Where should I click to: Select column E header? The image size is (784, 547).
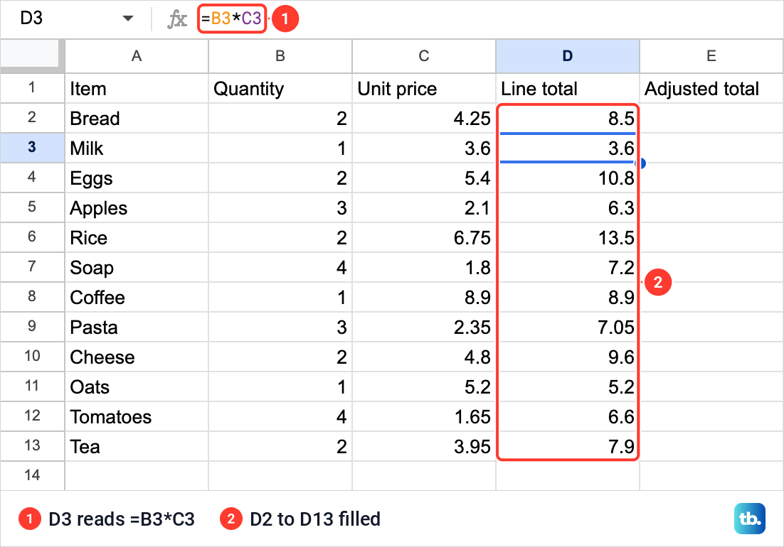click(711, 56)
